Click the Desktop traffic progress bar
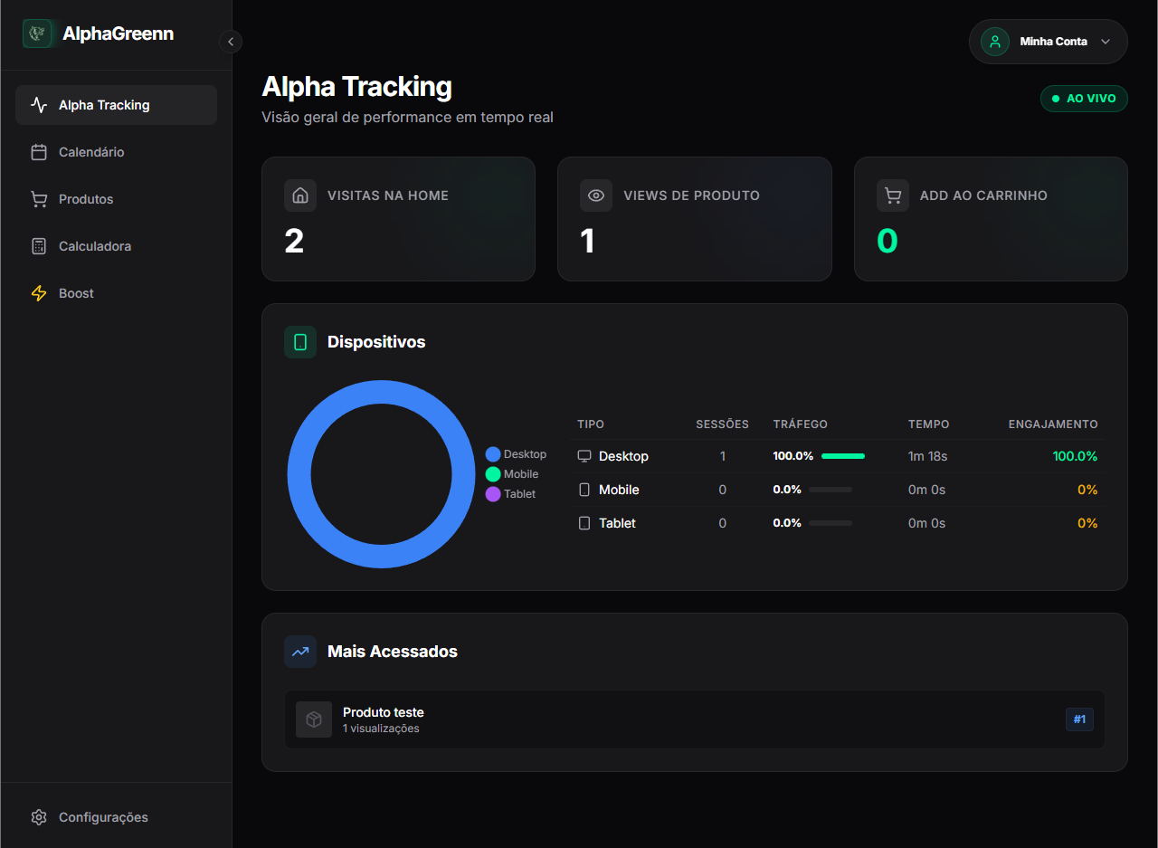This screenshot has width=1158, height=848. click(842, 455)
